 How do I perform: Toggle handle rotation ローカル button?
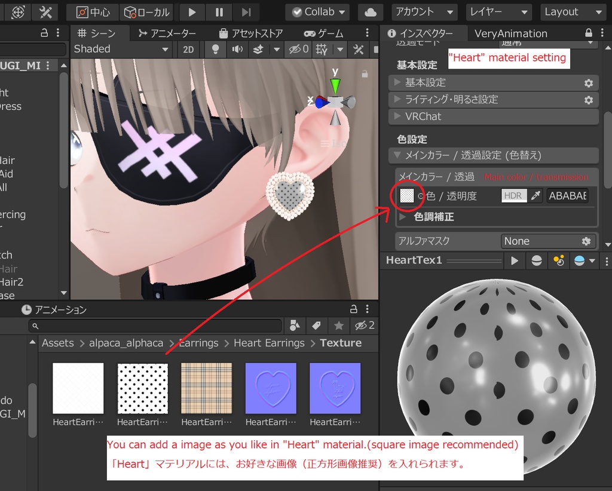point(147,13)
